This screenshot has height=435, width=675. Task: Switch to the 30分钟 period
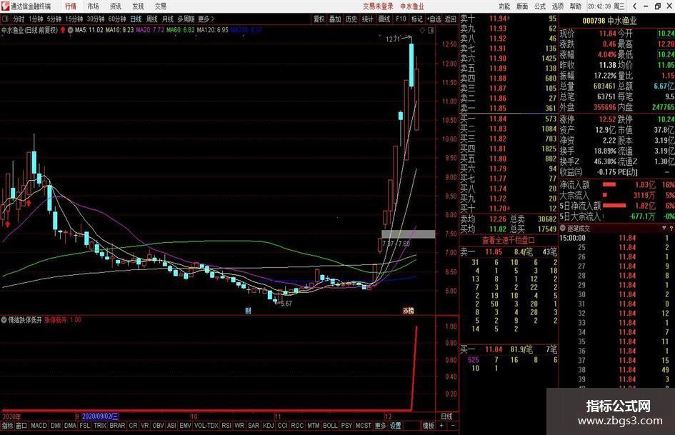pyautogui.click(x=96, y=19)
